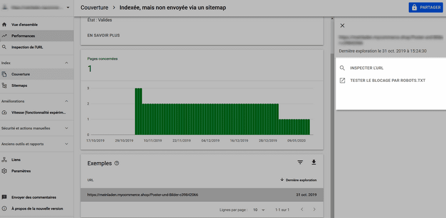This screenshot has width=446, height=218.
Task: Collapse the Index section chevron
Action: tap(67, 63)
